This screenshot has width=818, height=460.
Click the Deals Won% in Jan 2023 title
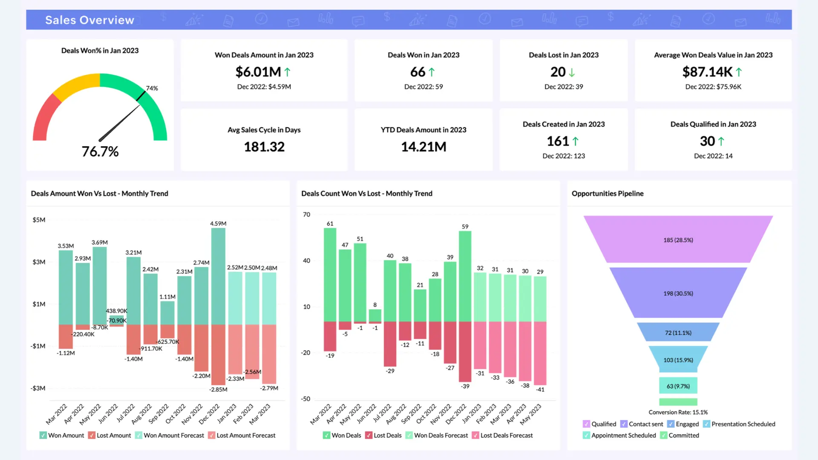[x=100, y=51]
